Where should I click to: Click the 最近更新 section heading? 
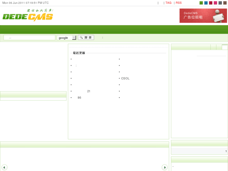[79, 53]
